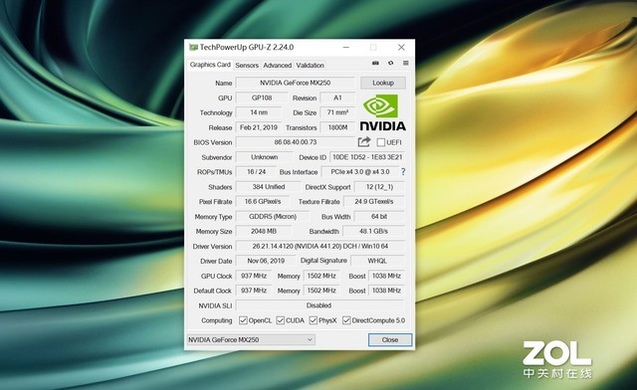
Task: Click the Bus Interface question mark
Action: 403,172
